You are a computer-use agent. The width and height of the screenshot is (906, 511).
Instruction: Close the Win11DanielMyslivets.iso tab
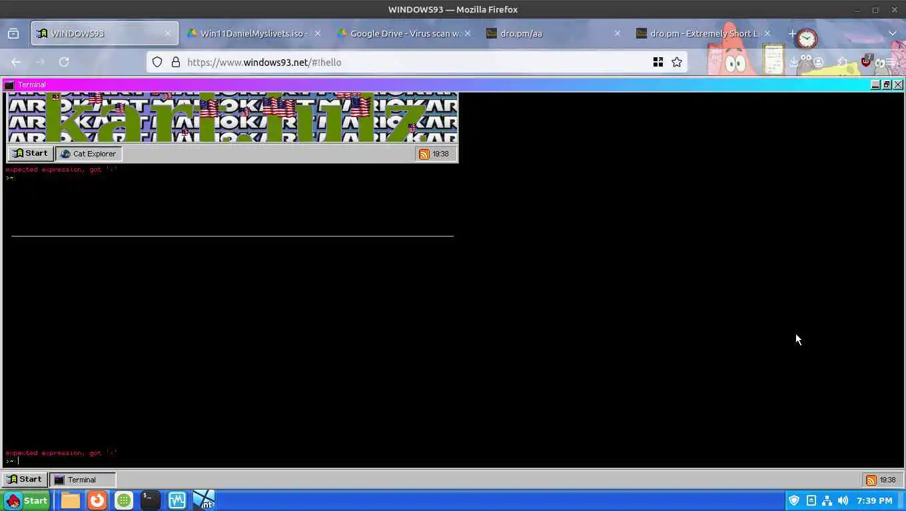pos(318,33)
